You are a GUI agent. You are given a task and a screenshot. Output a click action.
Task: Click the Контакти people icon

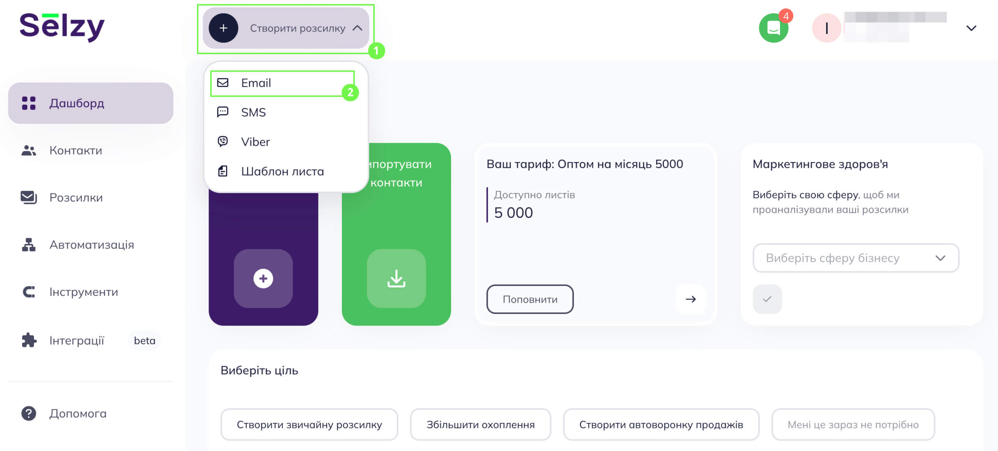[29, 150]
